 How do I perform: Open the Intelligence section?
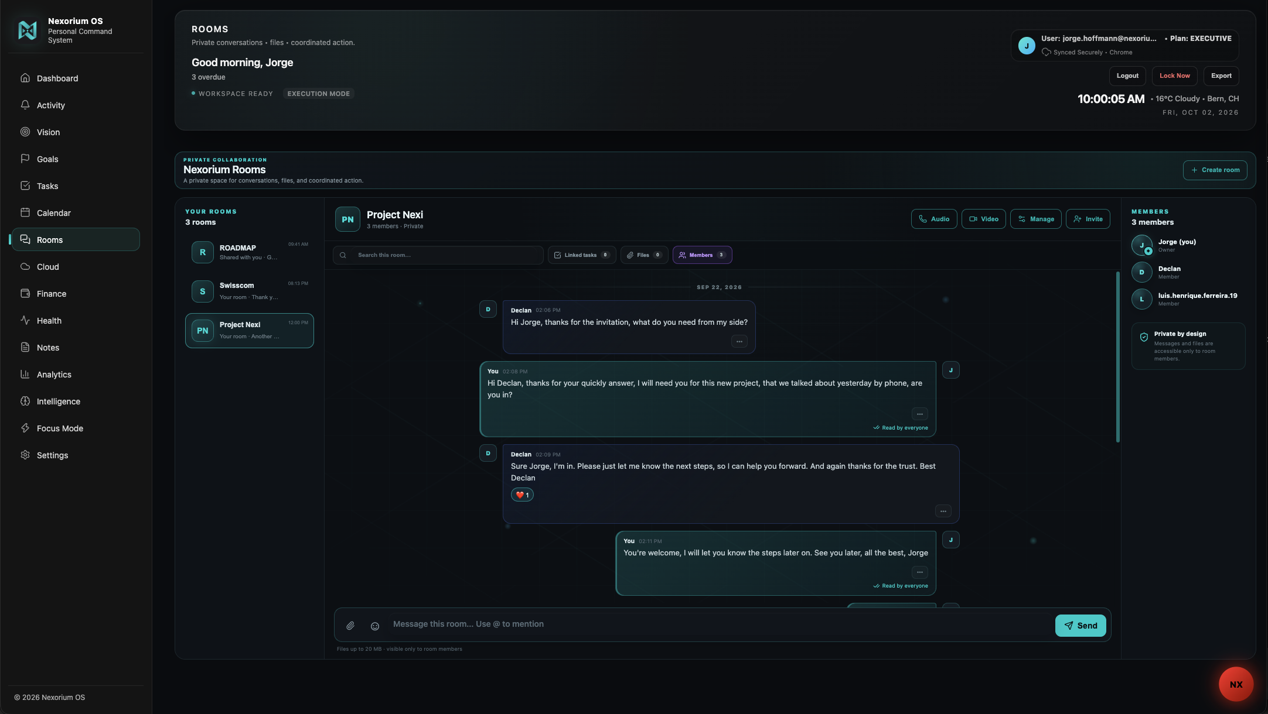point(76,401)
